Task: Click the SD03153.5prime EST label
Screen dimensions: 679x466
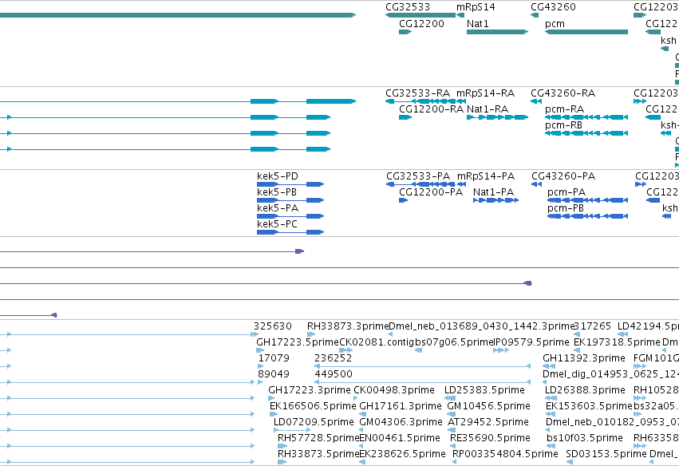Action: 606,454
